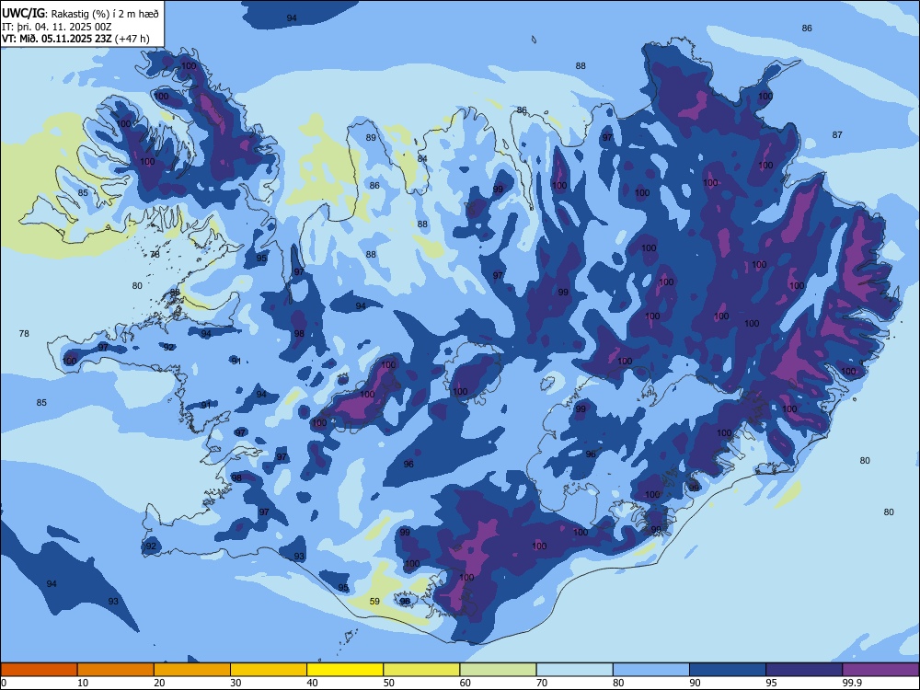Click the pale blue 70–80 legend swatch
The height and width of the screenshot is (690, 920).
[x=574, y=670]
